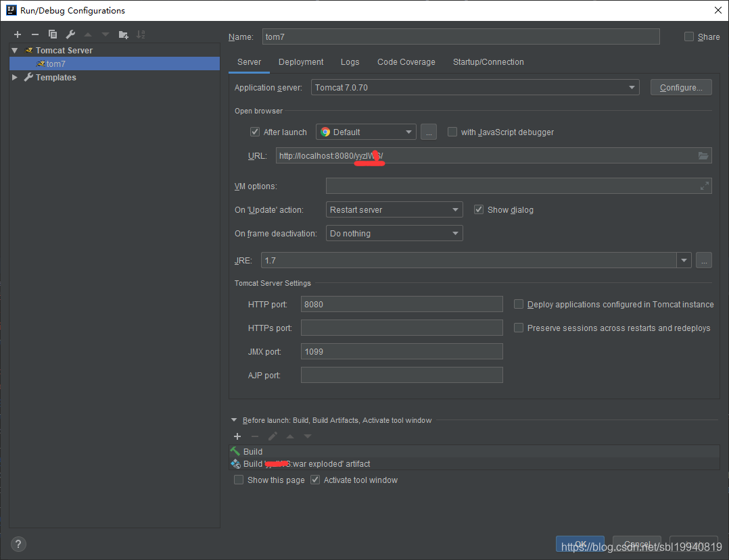Add before launch task plus icon
Image resolution: width=729 pixels, height=560 pixels.
click(237, 436)
